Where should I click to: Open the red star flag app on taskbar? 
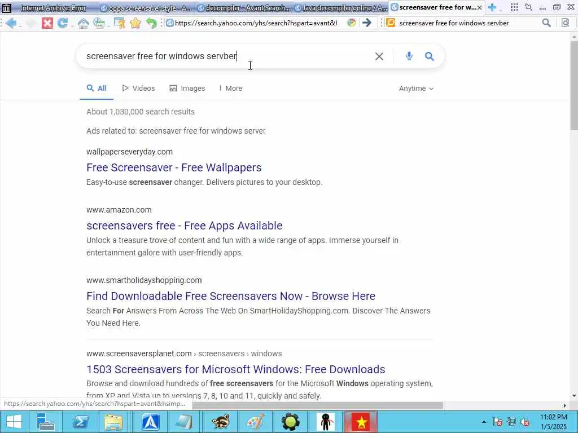point(361,422)
